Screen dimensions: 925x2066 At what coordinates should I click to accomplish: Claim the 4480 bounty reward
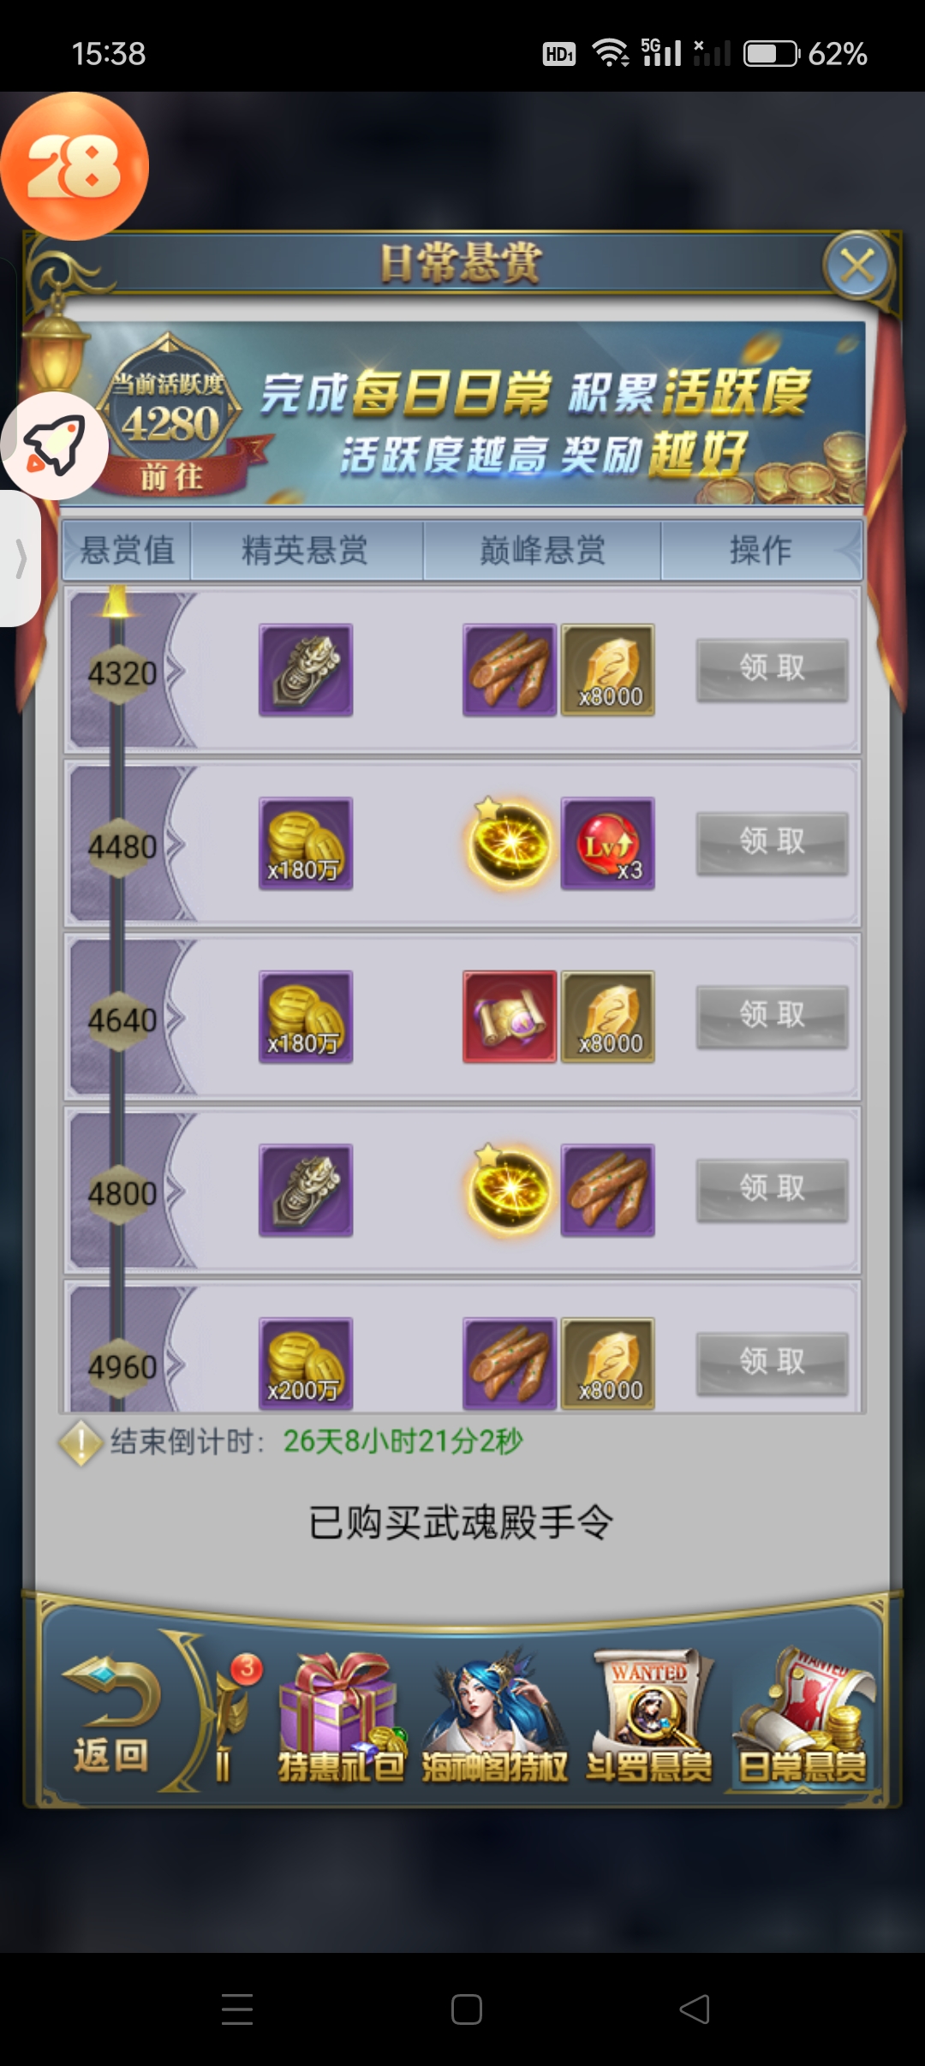pos(772,843)
